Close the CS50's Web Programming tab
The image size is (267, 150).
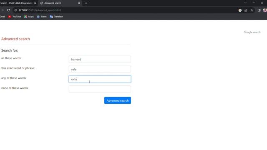point(35,3)
